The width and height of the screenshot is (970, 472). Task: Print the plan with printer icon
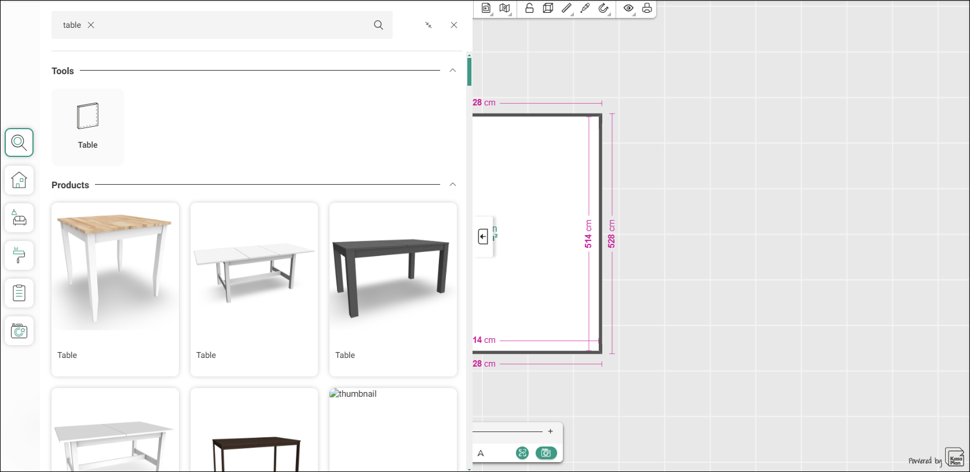pyautogui.click(x=647, y=8)
